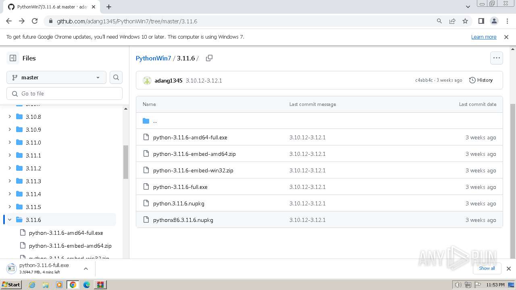Screen dimensions: 516x290
Task: Open the tab search dropdown arrow
Action: 468,7
